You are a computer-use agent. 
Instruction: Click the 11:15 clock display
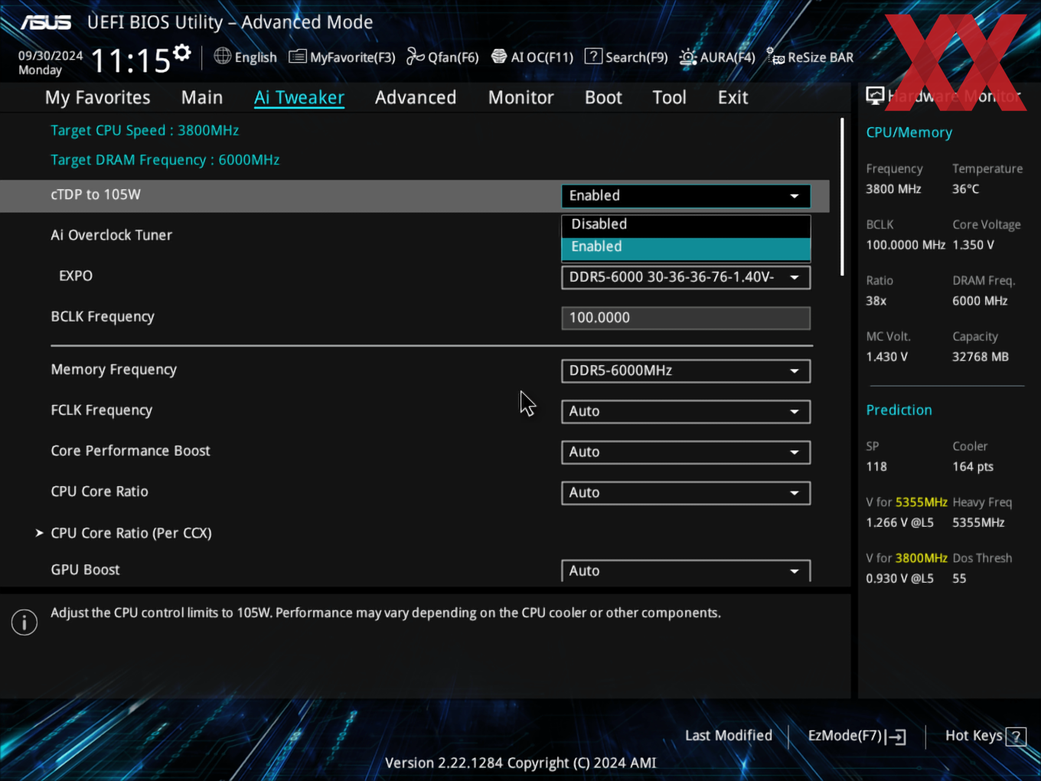point(131,60)
